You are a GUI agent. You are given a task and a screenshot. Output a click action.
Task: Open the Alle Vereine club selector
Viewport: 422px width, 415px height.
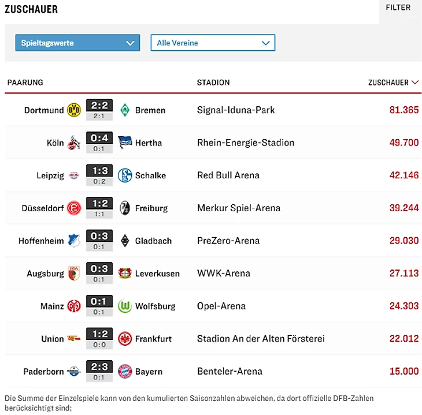point(213,43)
